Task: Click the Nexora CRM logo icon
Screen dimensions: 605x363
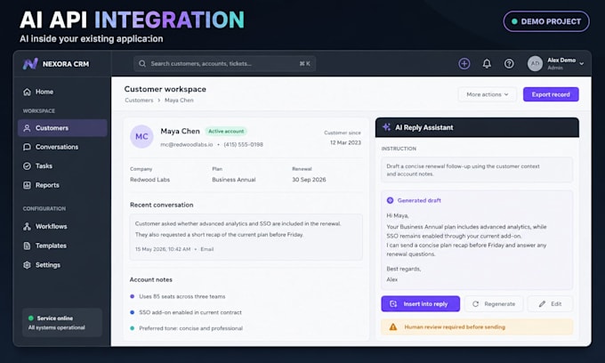Action: click(x=30, y=64)
